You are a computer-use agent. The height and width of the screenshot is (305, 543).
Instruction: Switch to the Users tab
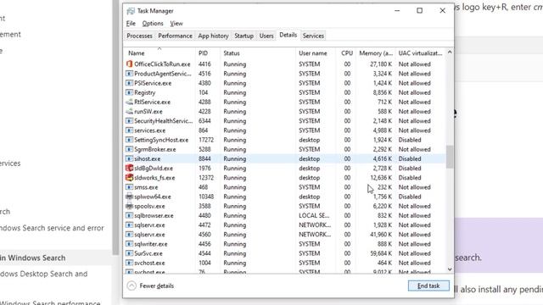click(x=266, y=36)
